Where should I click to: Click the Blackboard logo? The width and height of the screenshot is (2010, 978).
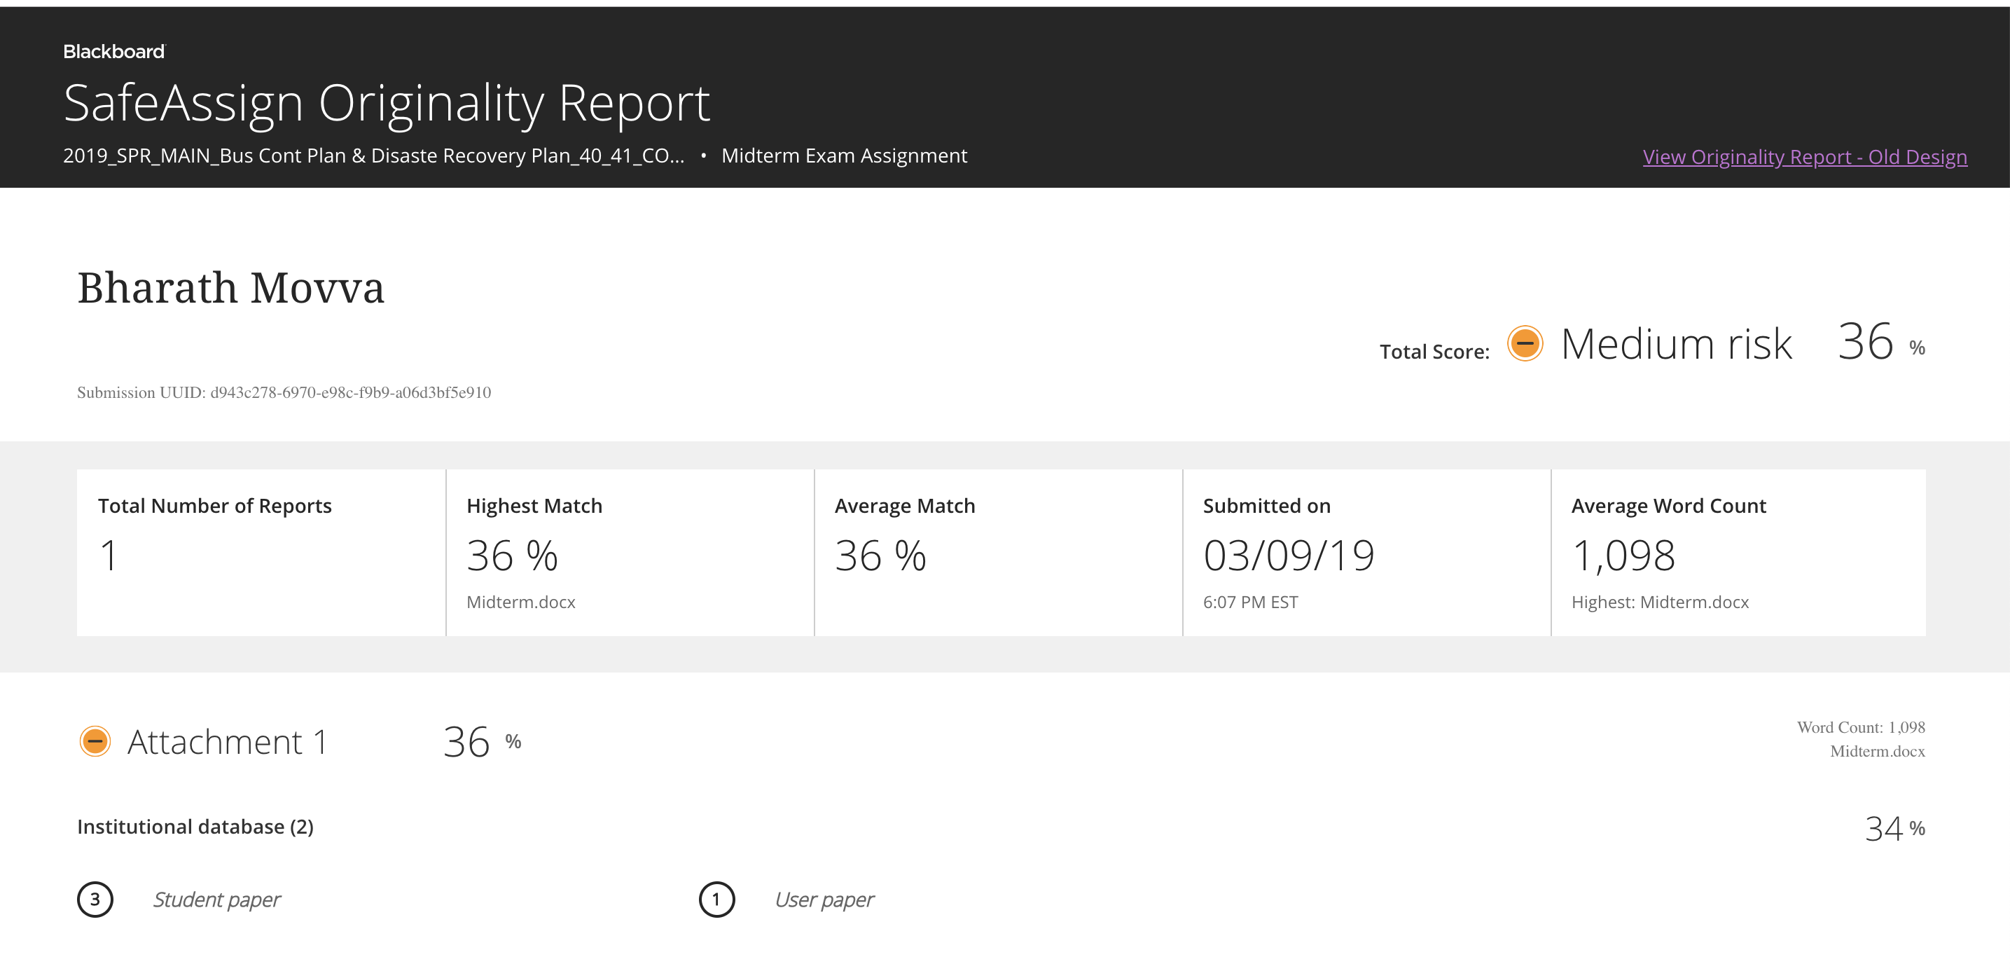[x=114, y=52]
